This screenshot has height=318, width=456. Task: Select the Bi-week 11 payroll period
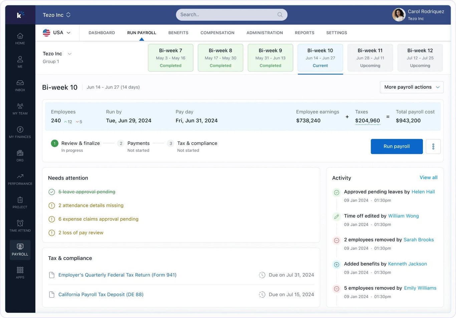370,57
